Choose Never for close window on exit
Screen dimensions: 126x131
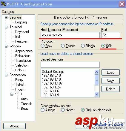63,110
